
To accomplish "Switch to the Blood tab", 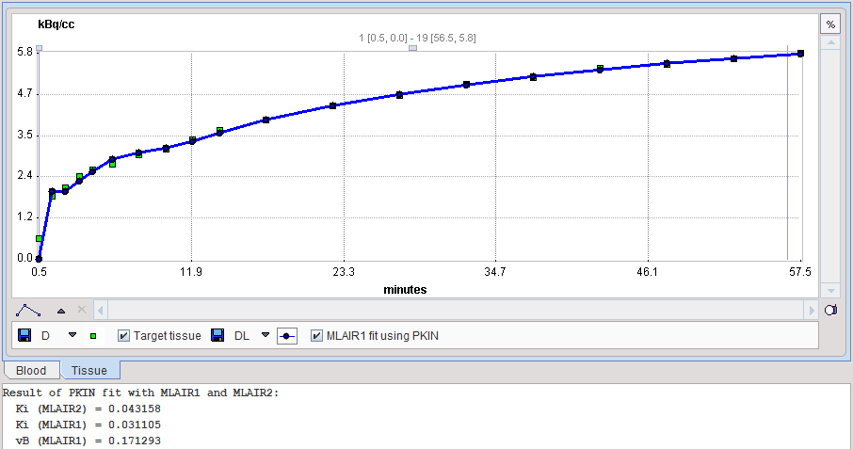I will 31,371.
